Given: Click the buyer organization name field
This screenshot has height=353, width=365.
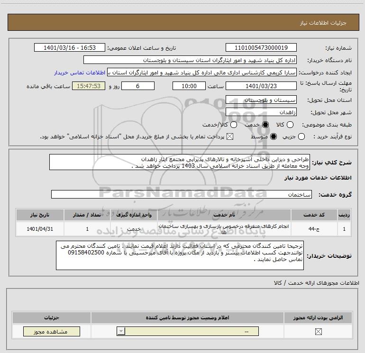Looking at the screenshot, I should click(190, 60).
